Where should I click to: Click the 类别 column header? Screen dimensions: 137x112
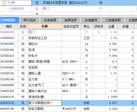point(23,26)
